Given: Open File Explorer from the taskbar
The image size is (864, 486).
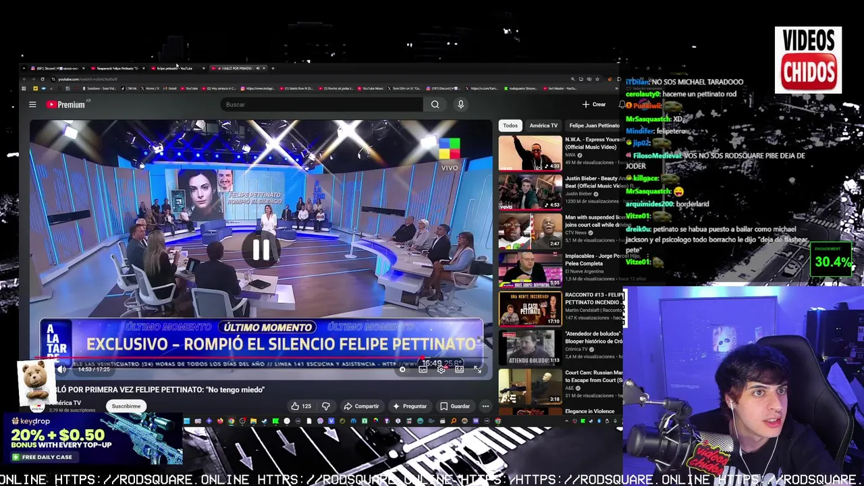Looking at the screenshot, I should point(253,422).
